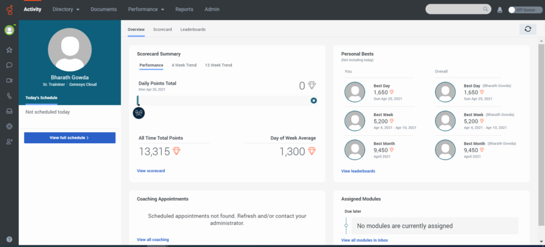This screenshot has width=545, height=247.
Task: Click Overall Best Day avatar thumbnail
Action: click(x=445, y=92)
